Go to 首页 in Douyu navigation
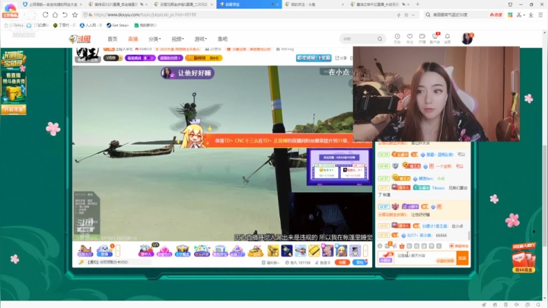The image size is (548, 308). 112,39
